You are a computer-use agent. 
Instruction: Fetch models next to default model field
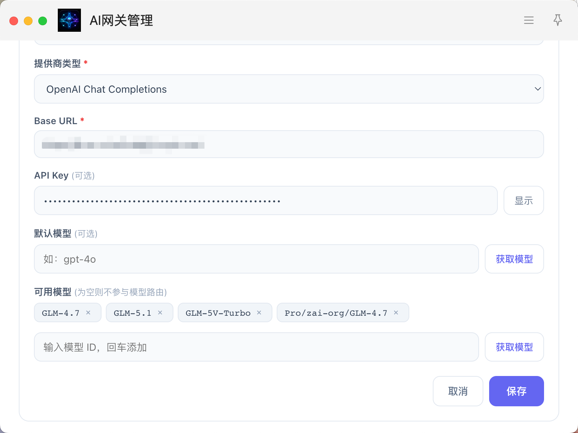point(514,259)
